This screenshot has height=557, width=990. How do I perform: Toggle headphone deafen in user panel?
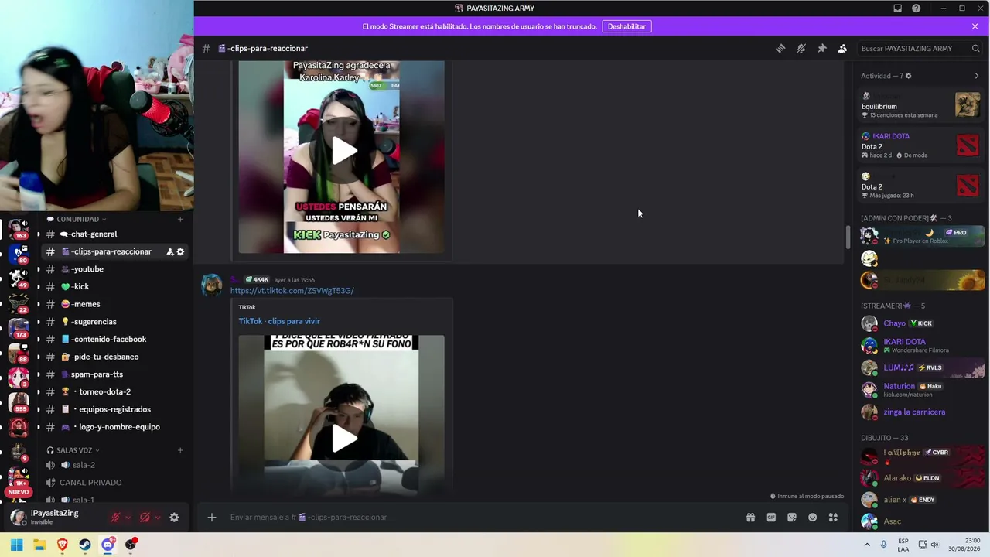(x=145, y=518)
